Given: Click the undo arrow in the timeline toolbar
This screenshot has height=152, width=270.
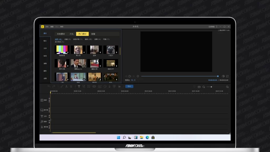Looking at the screenshot, I should coord(49,86).
